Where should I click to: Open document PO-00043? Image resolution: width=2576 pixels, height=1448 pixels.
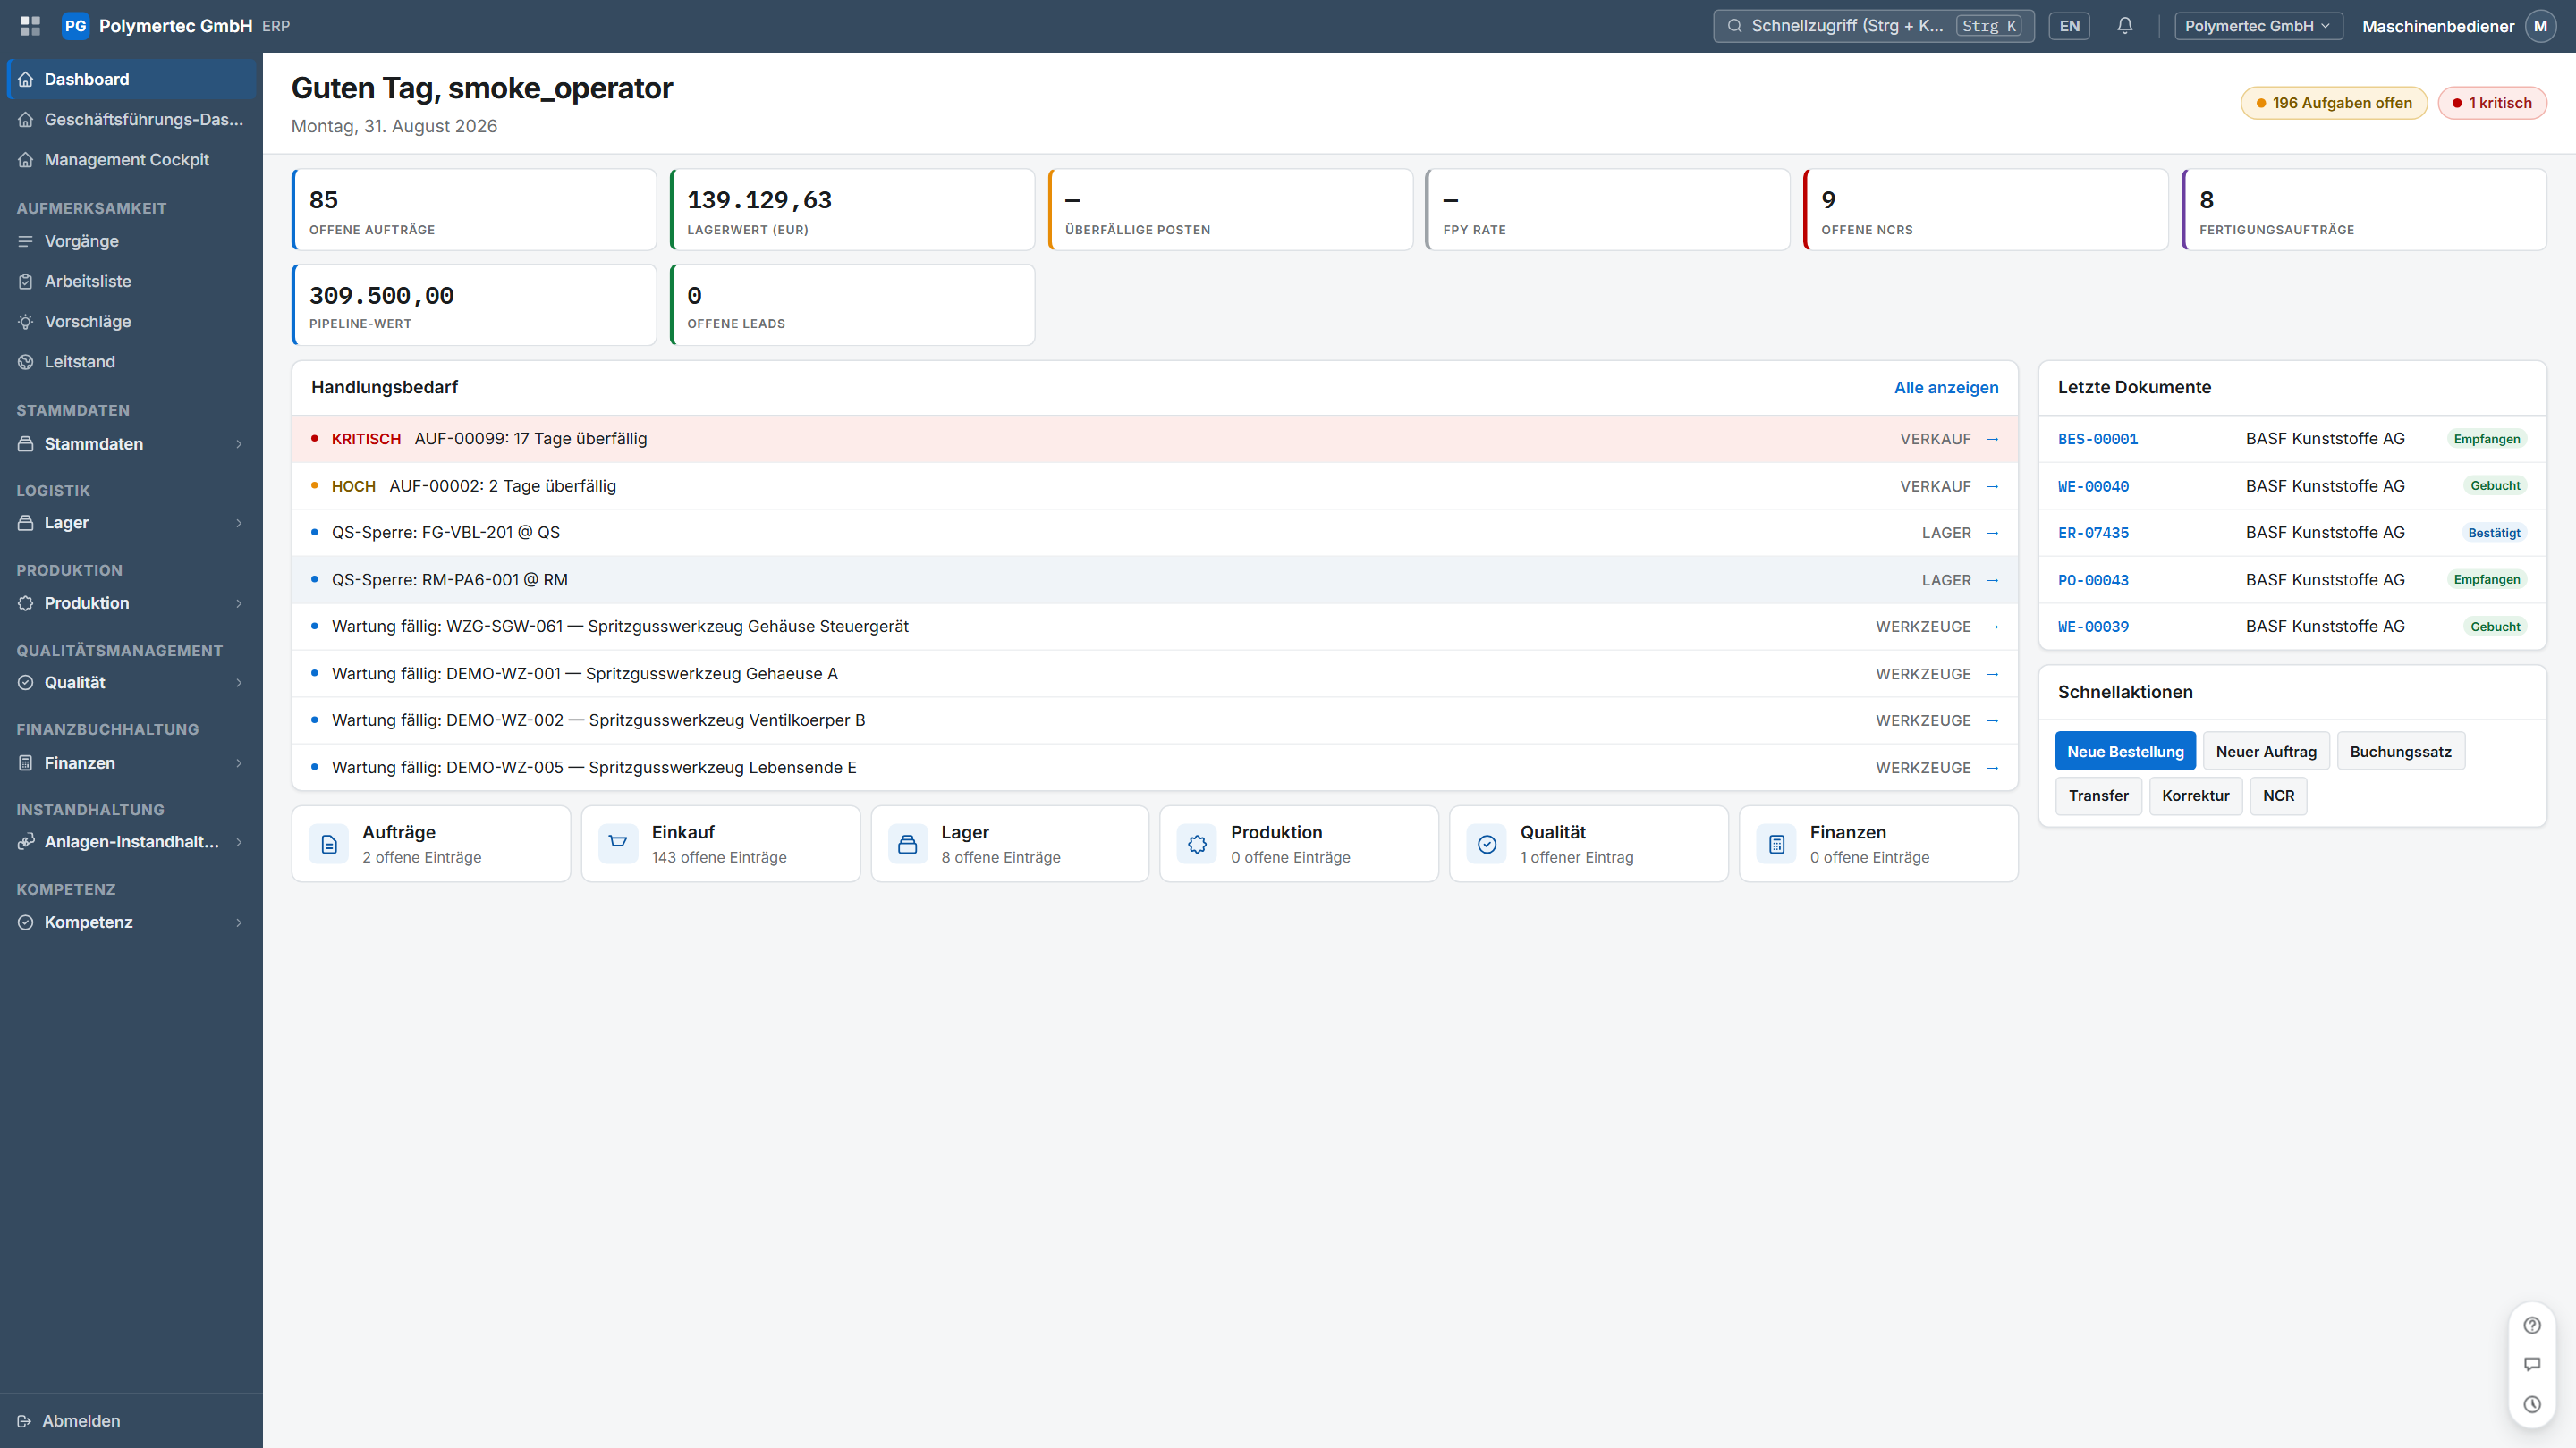tap(2093, 579)
